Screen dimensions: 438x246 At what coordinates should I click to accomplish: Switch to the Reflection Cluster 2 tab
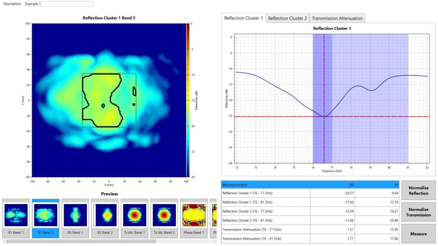(287, 18)
